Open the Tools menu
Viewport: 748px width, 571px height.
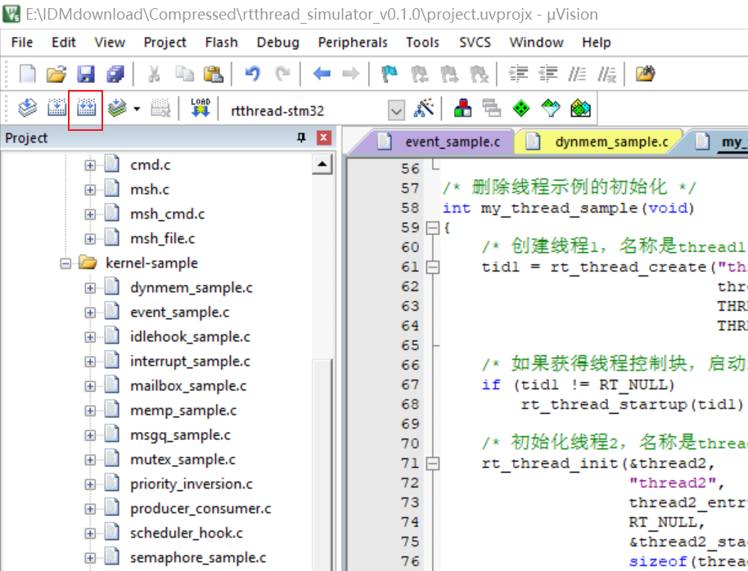pyautogui.click(x=422, y=43)
